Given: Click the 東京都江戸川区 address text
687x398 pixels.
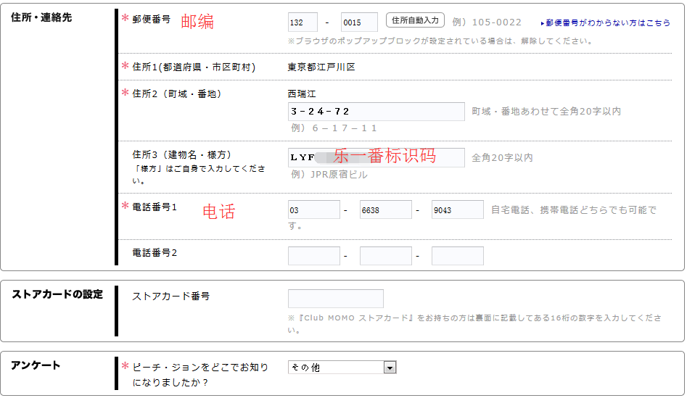Looking at the screenshot, I should pyautogui.click(x=321, y=67).
